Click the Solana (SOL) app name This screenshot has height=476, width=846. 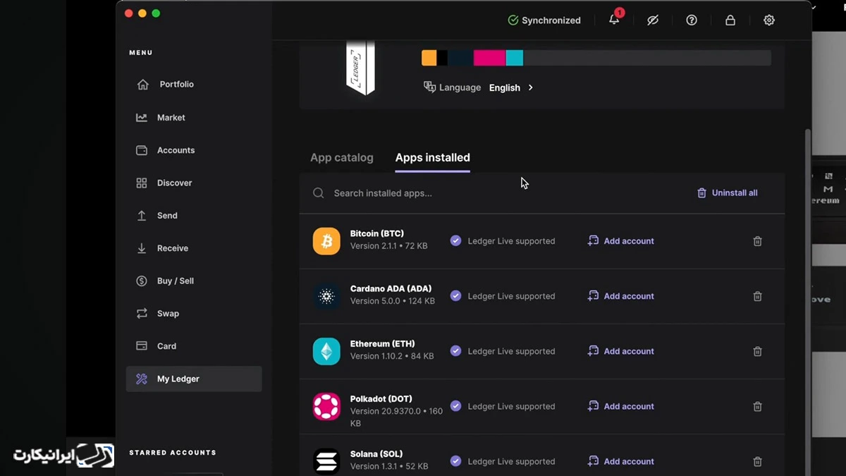pos(376,453)
